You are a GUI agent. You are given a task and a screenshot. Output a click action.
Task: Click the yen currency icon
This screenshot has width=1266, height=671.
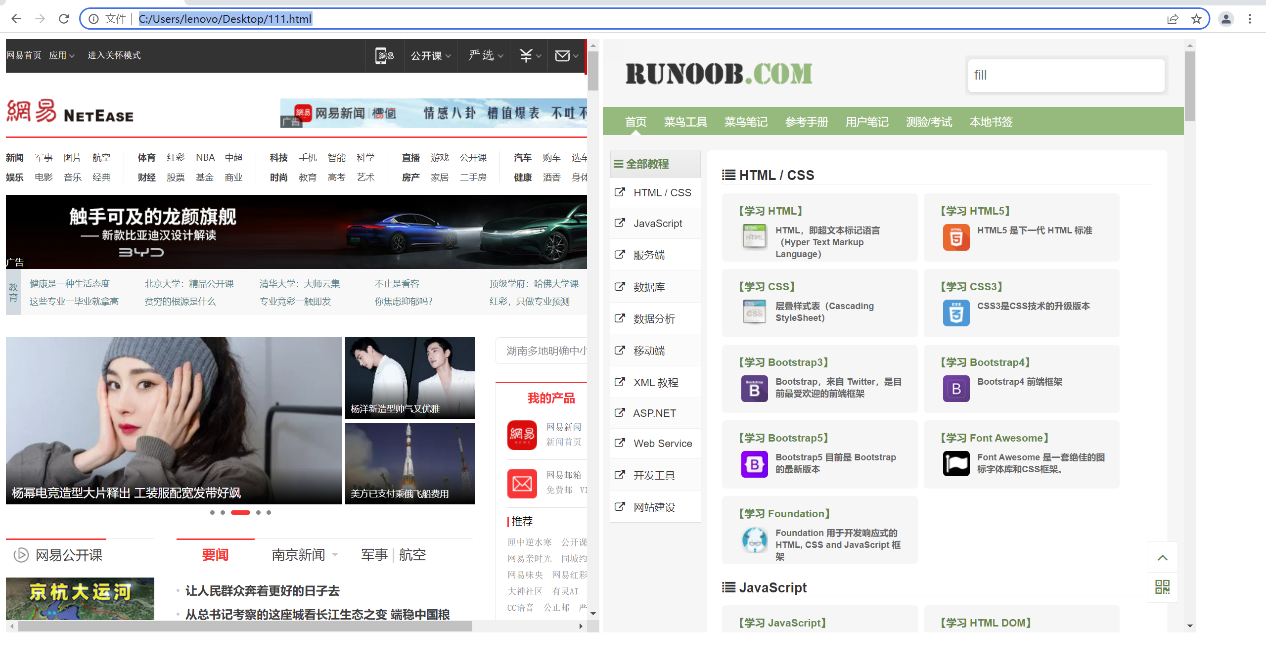click(x=526, y=56)
